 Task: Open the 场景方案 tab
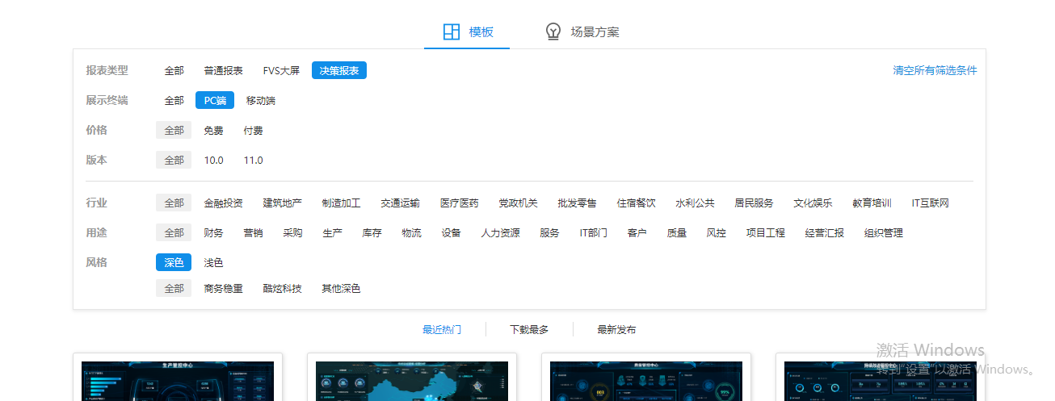[582, 32]
